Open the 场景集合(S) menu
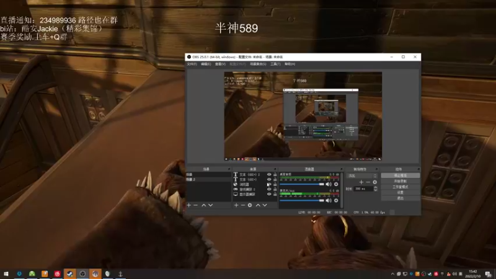The height and width of the screenshot is (279, 496). [x=258, y=64]
